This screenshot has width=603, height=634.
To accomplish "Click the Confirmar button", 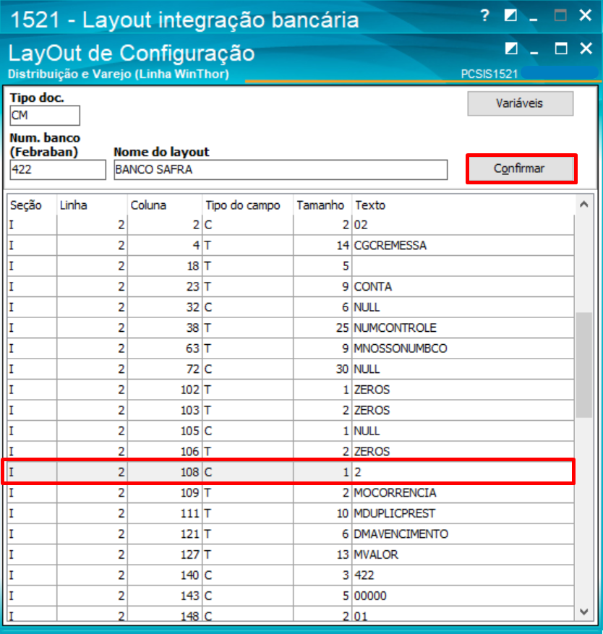I will pos(520,168).
